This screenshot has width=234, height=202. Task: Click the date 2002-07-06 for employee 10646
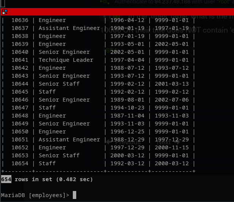pyautogui.click(x=172, y=100)
